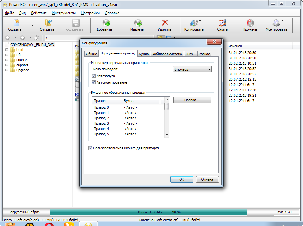Click the view mode grid icon
Viewport: 303px width, 226px height.
pos(169,37)
